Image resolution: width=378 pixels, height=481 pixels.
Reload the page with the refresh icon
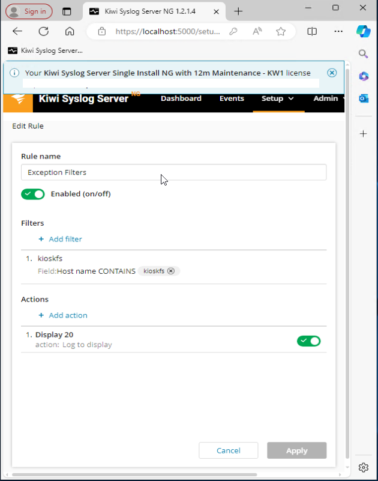(44, 31)
